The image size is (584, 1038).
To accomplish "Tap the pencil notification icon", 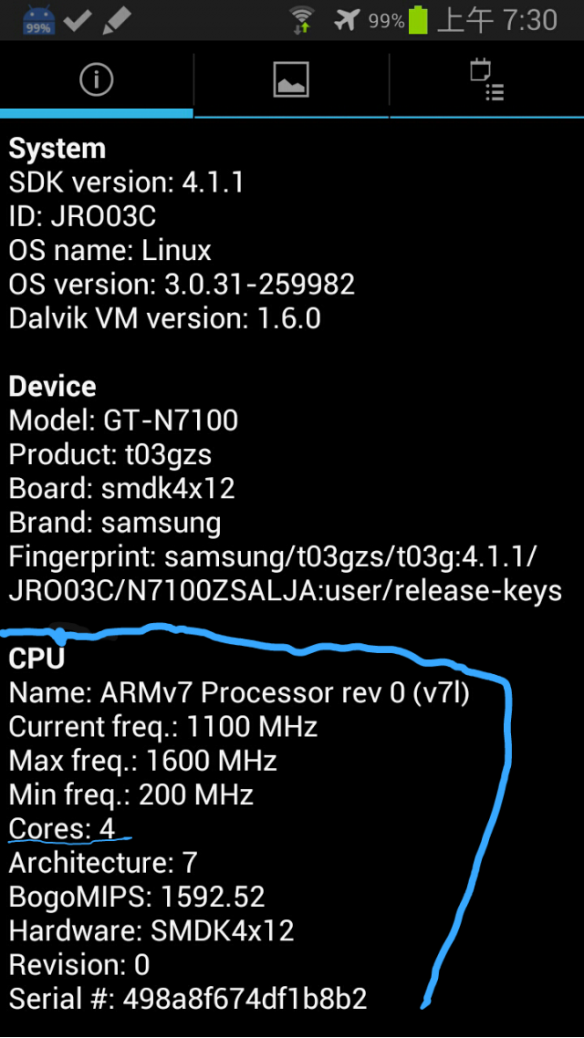I will point(117,20).
